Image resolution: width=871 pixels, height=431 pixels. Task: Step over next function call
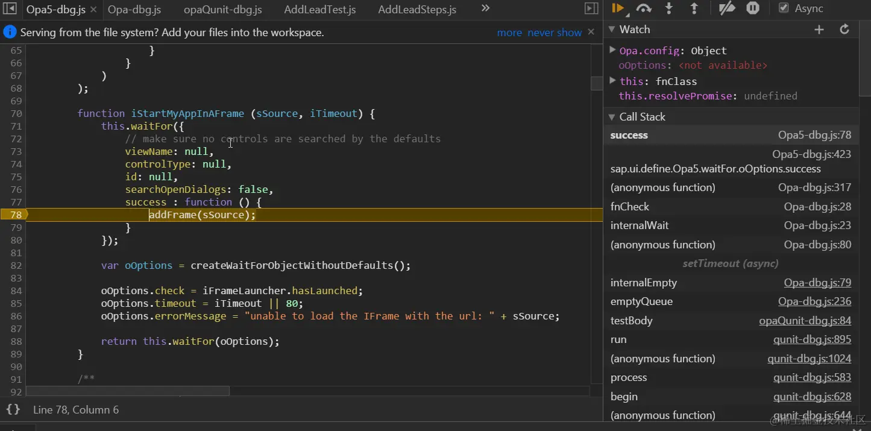pos(644,8)
